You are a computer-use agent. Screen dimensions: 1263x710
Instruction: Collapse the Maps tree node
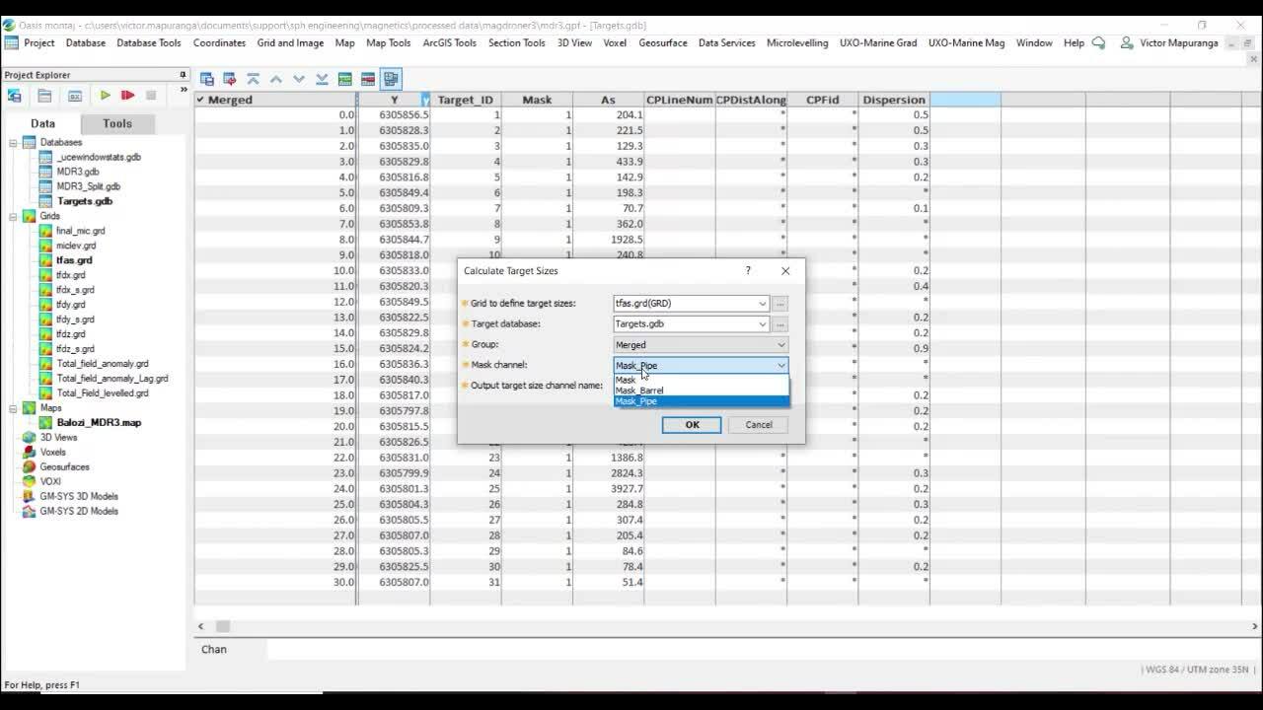(14, 407)
